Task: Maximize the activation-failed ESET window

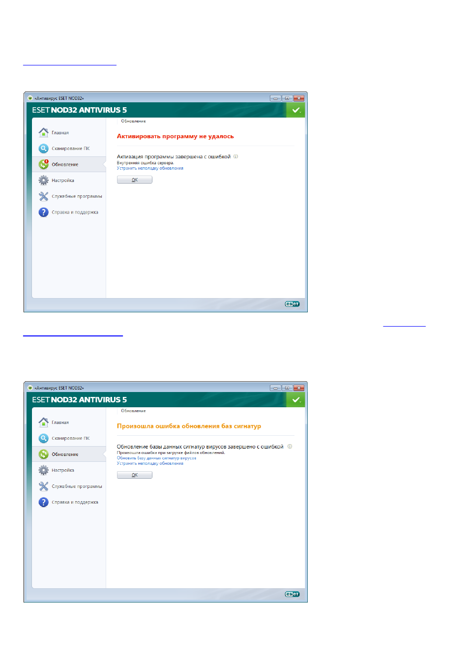Action: 287,98
